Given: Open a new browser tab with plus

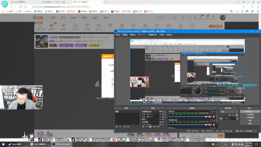Looking at the screenshot, I should pos(106,2).
